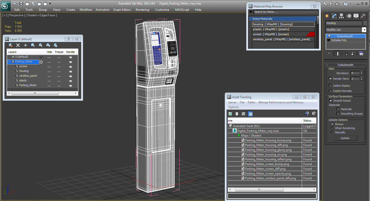
Task: Enable Explicit Normals checkbox
Action: pyautogui.click(x=331, y=91)
